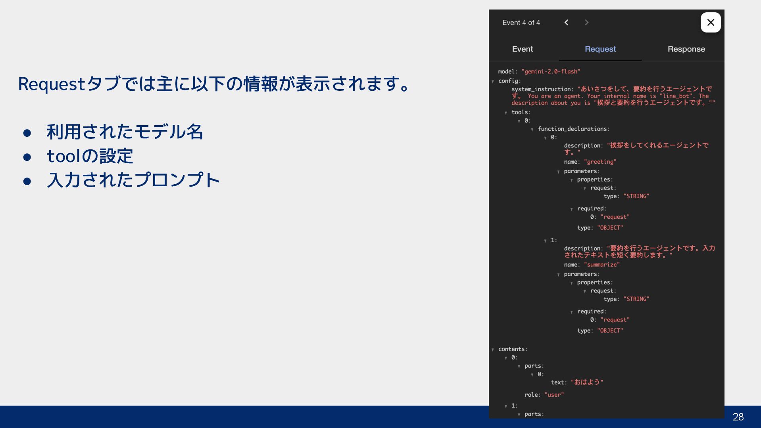This screenshot has width=761, height=428.
Task: Collapse properties under the summarize function
Action: coord(571,283)
